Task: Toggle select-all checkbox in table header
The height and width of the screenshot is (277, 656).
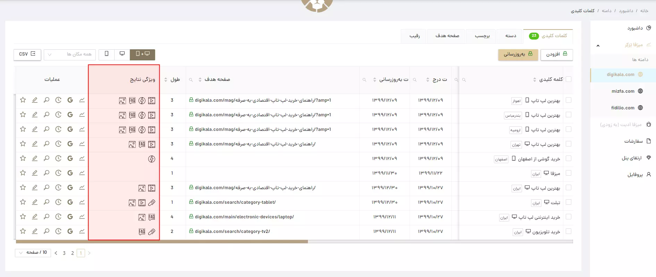Action: coord(569,79)
